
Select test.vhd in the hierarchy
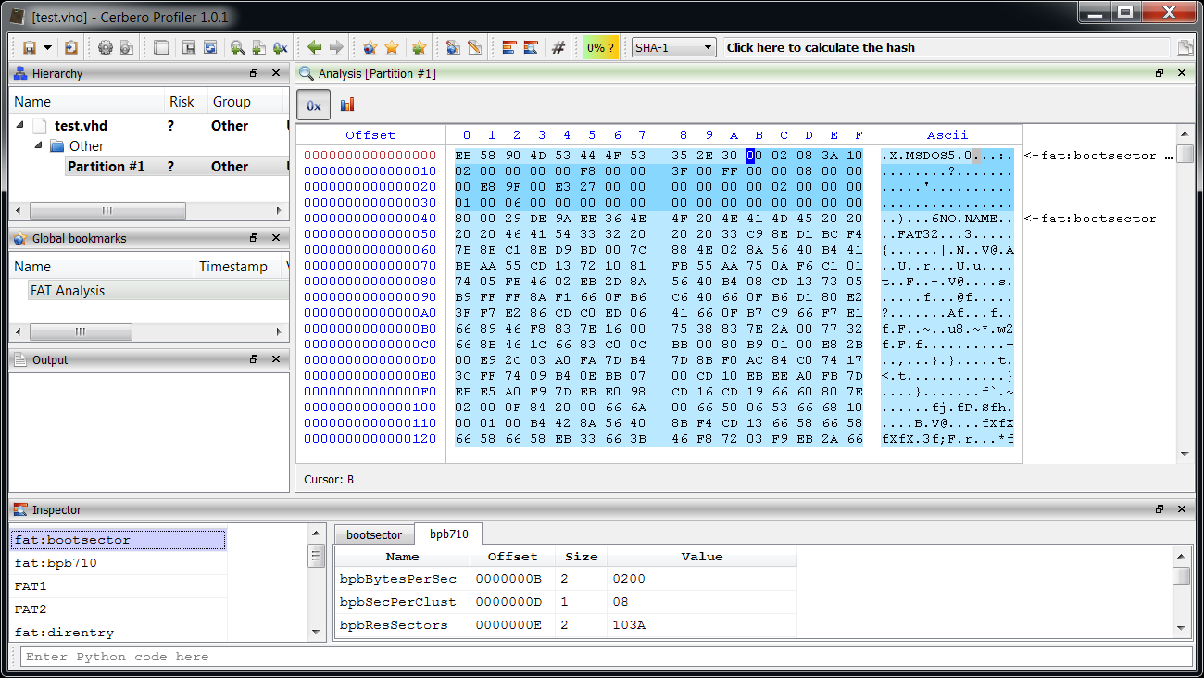81,126
